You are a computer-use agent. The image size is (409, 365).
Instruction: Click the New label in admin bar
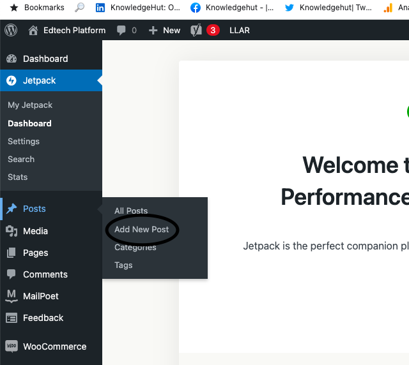172,31
